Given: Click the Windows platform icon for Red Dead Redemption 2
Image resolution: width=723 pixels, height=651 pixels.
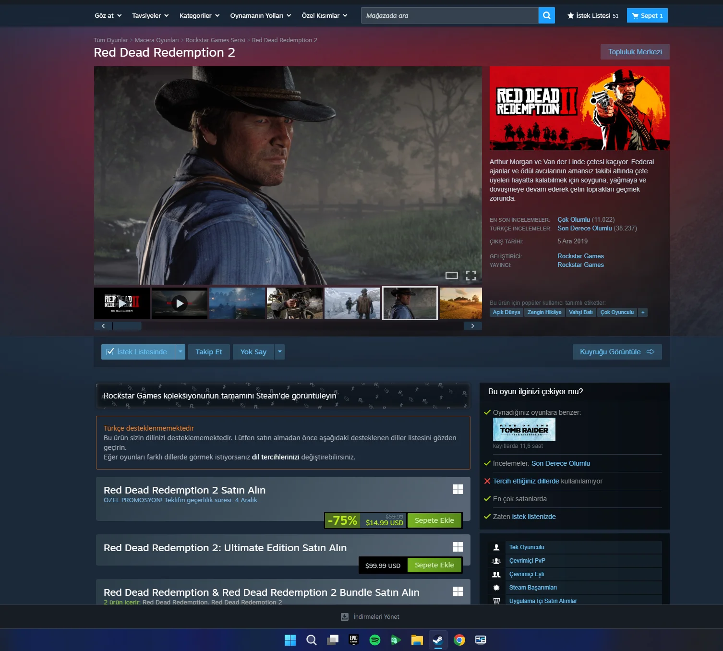Looking at the screenshot, I should 458,489.
